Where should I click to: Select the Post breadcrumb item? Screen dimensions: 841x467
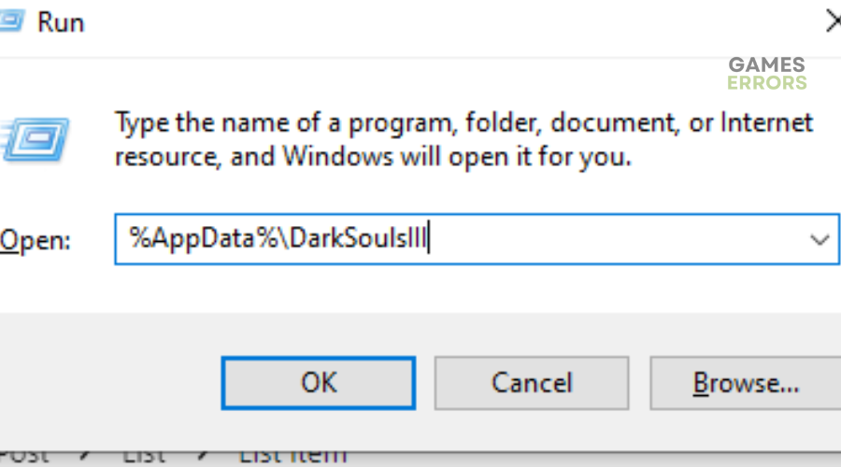[24, 458]
